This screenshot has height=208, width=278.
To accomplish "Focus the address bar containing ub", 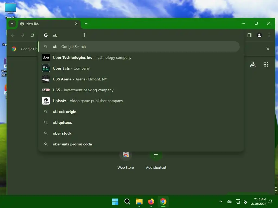I will coord(141,35).
